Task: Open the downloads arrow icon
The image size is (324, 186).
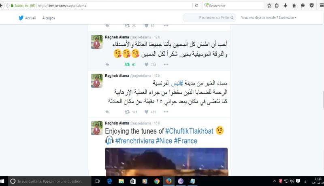Action: (286, 6)
